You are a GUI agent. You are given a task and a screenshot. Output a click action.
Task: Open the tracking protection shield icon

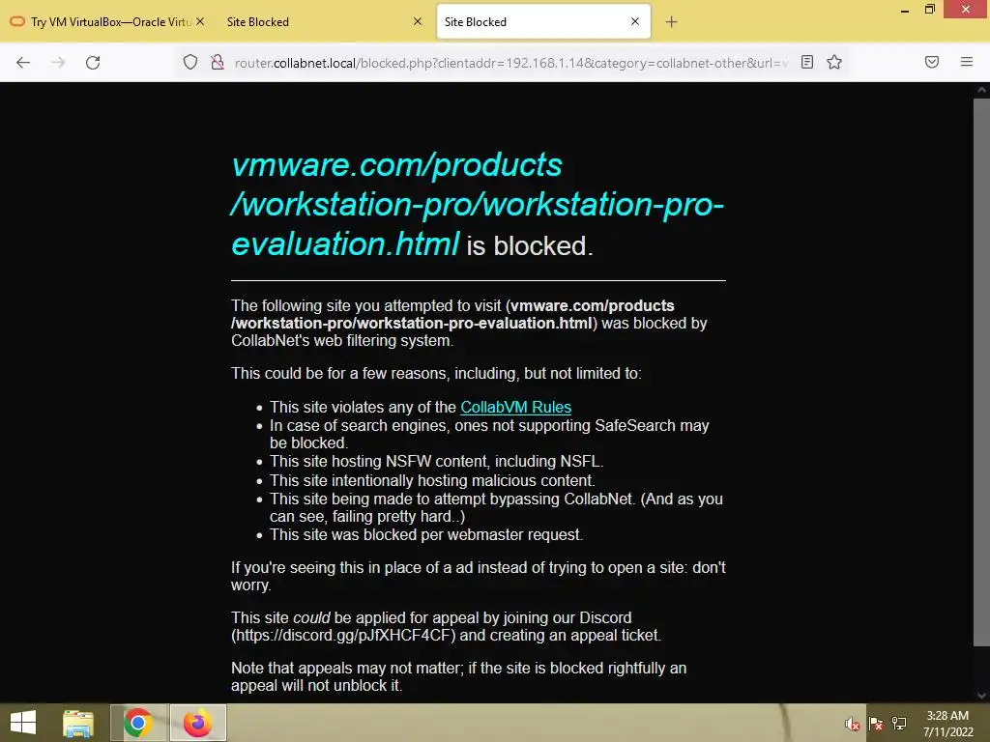pos(190,62)
